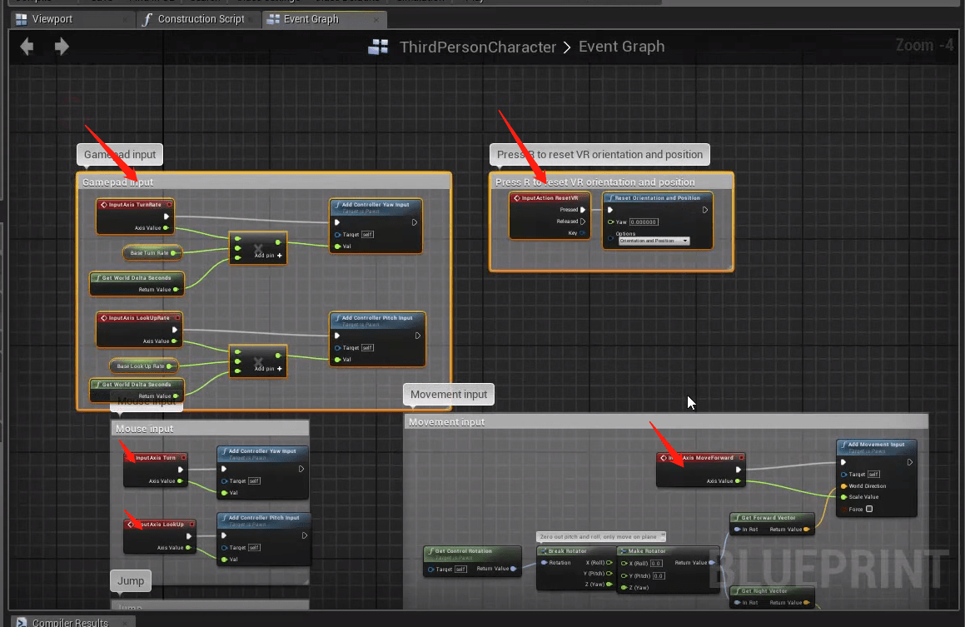Click the ThirdPersonCharacter blueprint icon in the breadcrumb
The image size is (965, 627).
[379, 47]
